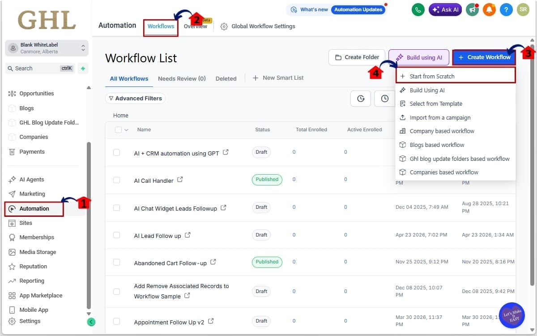The height and width of the screenshot is (336, 537).
Task: Choose Companies based workflow
Action: pyautogui.click(x=456, y=172)
